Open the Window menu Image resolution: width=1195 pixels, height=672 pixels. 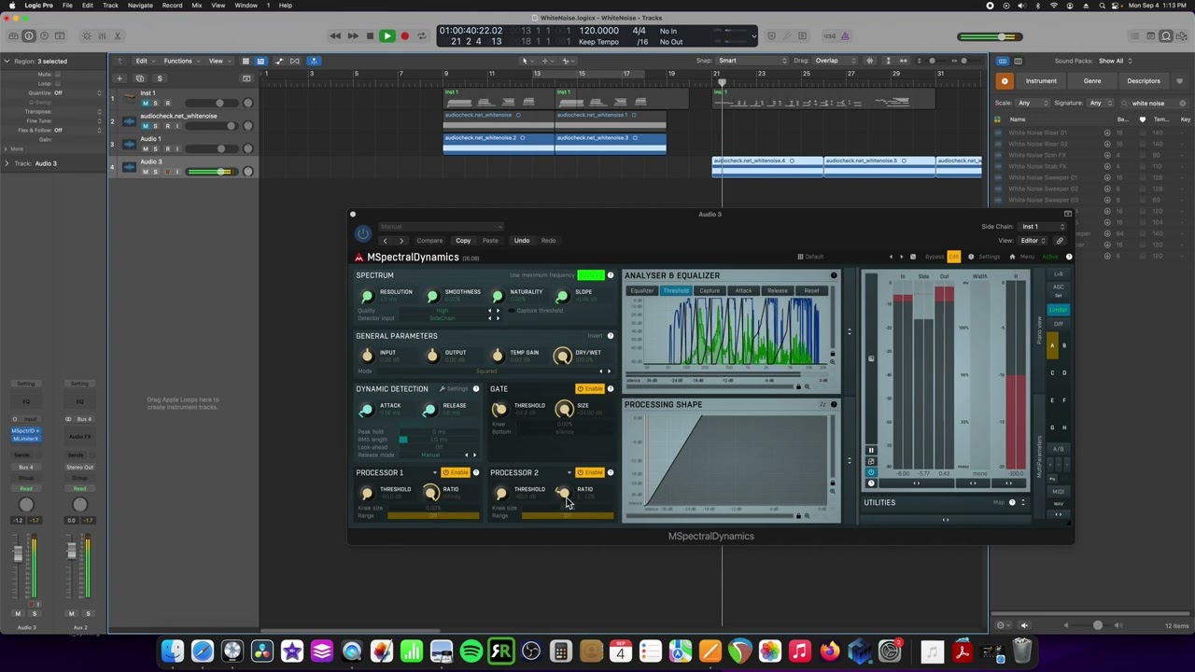[246, 6]
